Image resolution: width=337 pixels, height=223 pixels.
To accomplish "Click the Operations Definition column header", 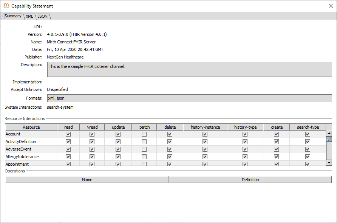I will 250,180.
